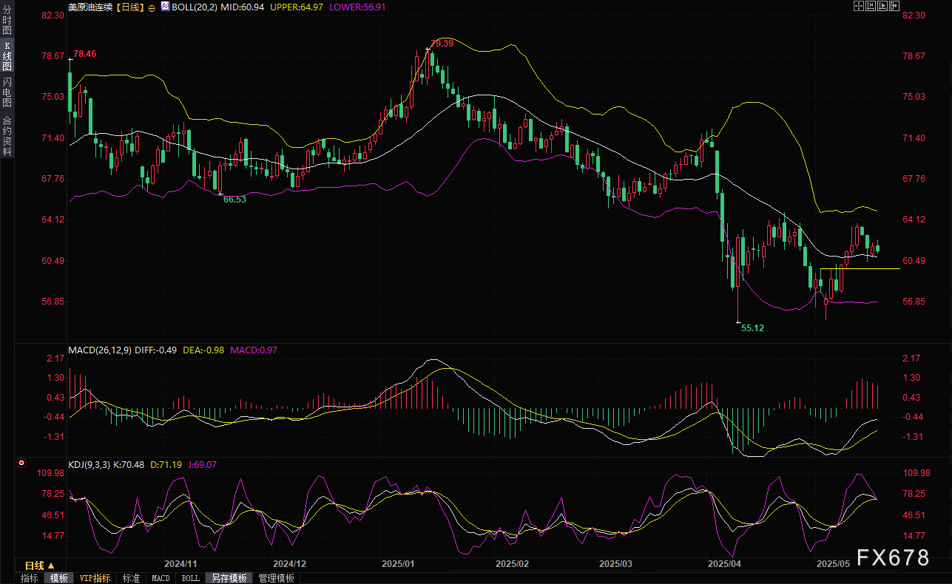The width and height of the screenshot is (952, 584).
Task: Click the BOLL indicator chart icon
Action: click(x=165, y=7)
